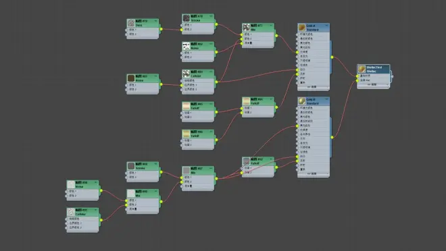Expand additional slots on Gold B node
446x251 pixels.
314,173
